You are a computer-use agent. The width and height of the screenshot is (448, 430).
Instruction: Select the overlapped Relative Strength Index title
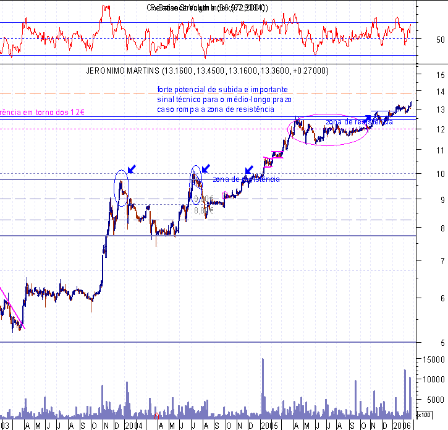click(207, 7)
